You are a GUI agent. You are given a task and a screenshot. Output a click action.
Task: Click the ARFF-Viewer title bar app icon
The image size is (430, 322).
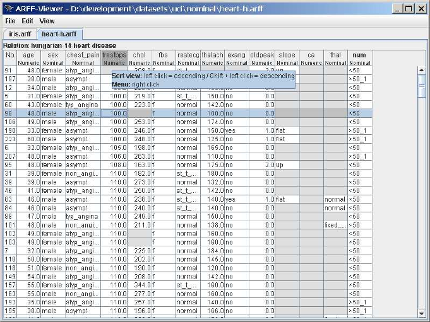pyautogui.click(x=9, y=9)
